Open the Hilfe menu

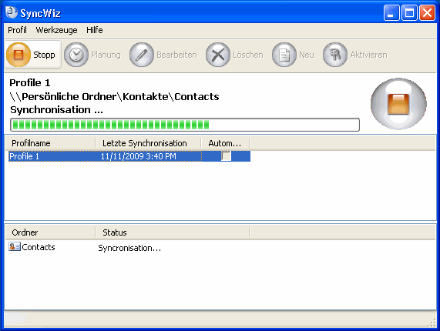point(94,30)
